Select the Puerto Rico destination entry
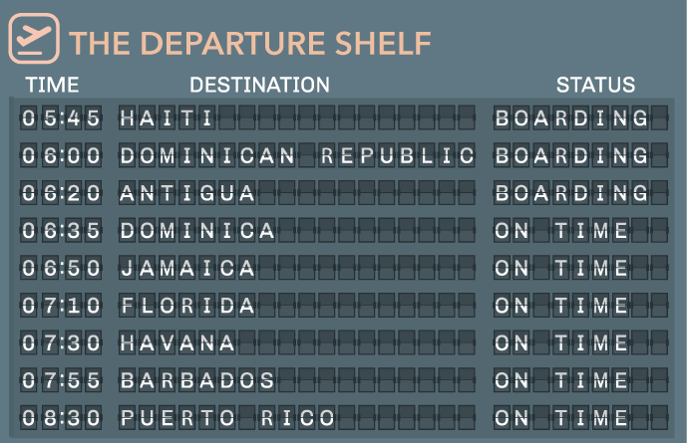 (x=227, y=418)
